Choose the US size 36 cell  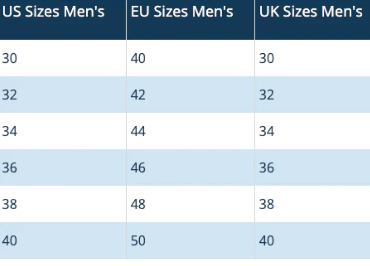[9, 168]
